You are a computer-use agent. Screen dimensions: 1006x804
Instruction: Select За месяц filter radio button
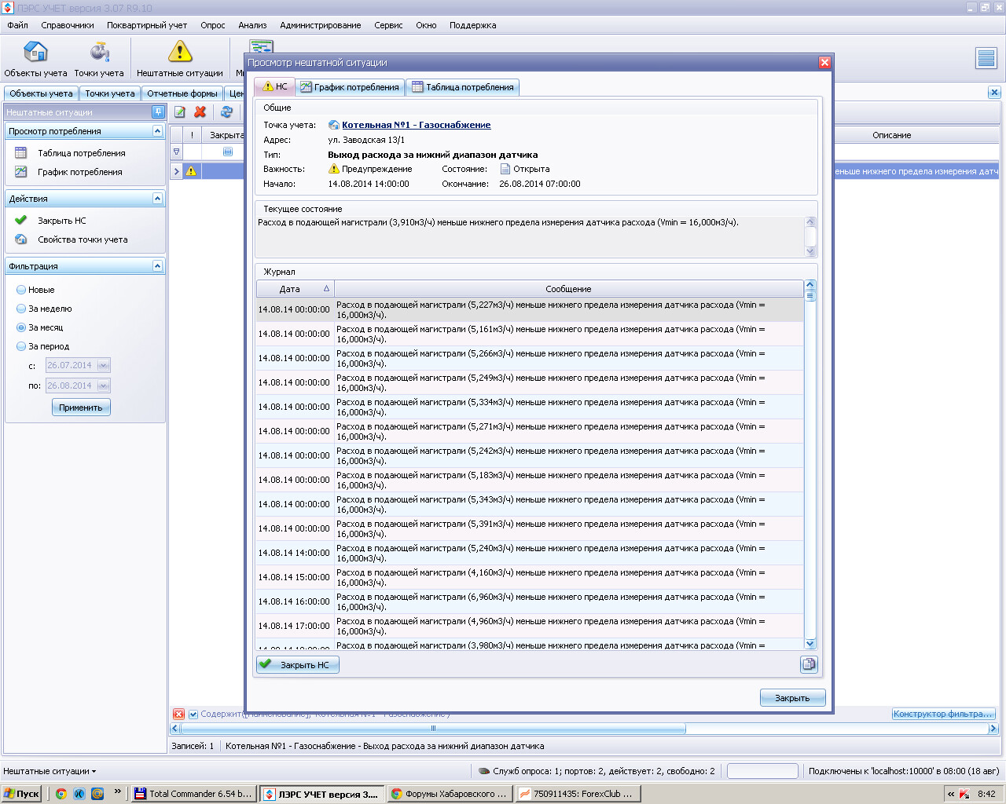[21, 327]
